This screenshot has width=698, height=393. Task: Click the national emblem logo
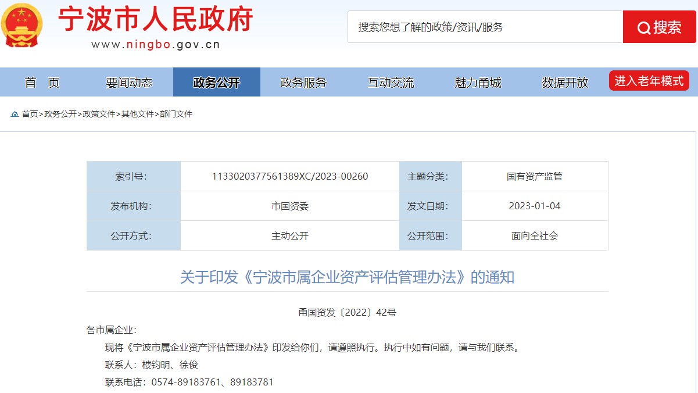point(22,26)
